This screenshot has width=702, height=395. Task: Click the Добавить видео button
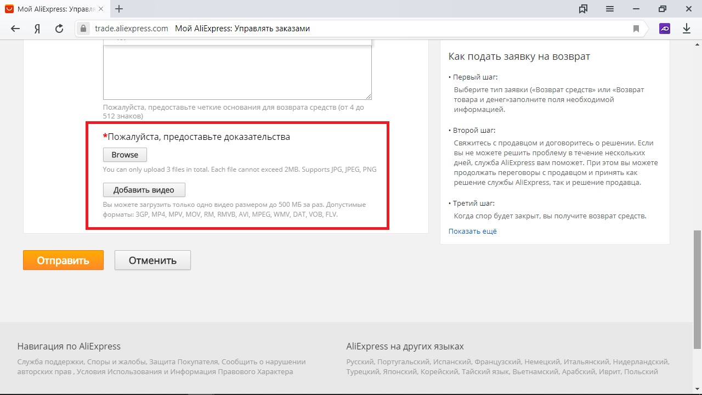point(144,190)
